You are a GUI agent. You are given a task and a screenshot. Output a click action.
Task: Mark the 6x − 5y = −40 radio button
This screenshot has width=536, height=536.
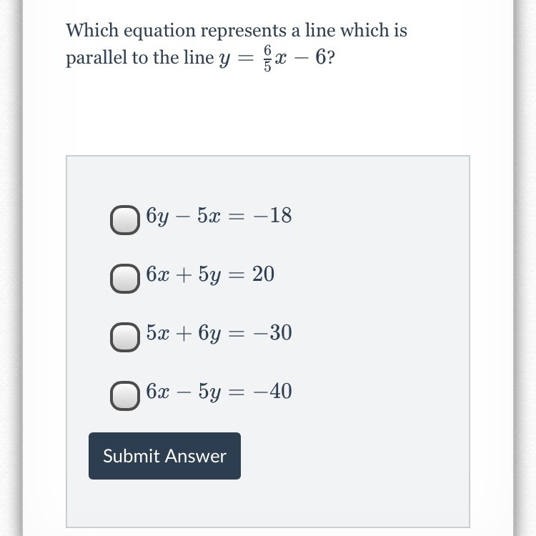(125, 396)
